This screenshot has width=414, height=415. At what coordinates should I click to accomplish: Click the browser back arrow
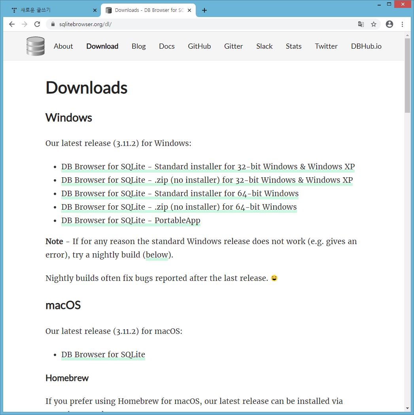tap(12, 25)
